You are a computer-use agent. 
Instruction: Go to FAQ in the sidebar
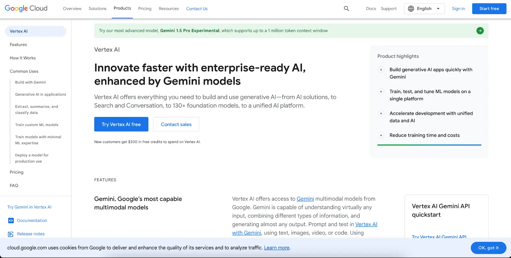pyautogui.click(x=14, y=186)
